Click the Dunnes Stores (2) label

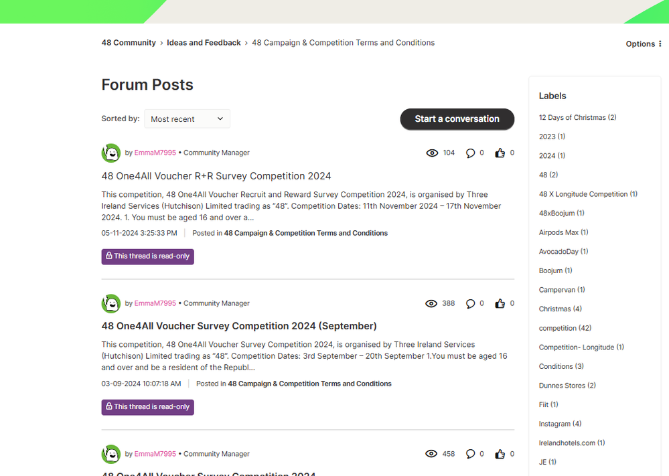[567, 386]
